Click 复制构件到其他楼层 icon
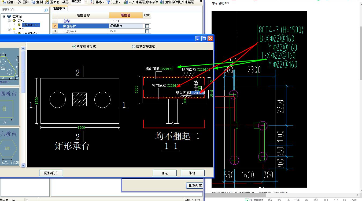 pos(162,2)
